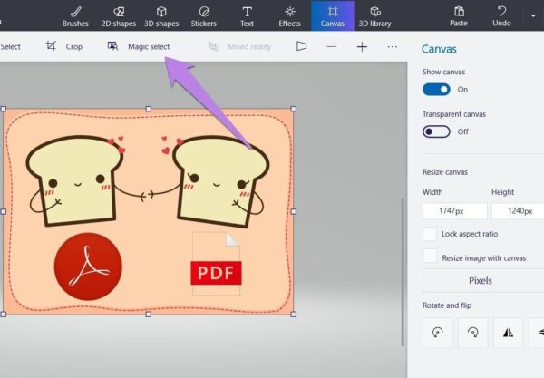
Task: Rotate the canvas left
Action: pyautogui.click(x=438, y=333)
